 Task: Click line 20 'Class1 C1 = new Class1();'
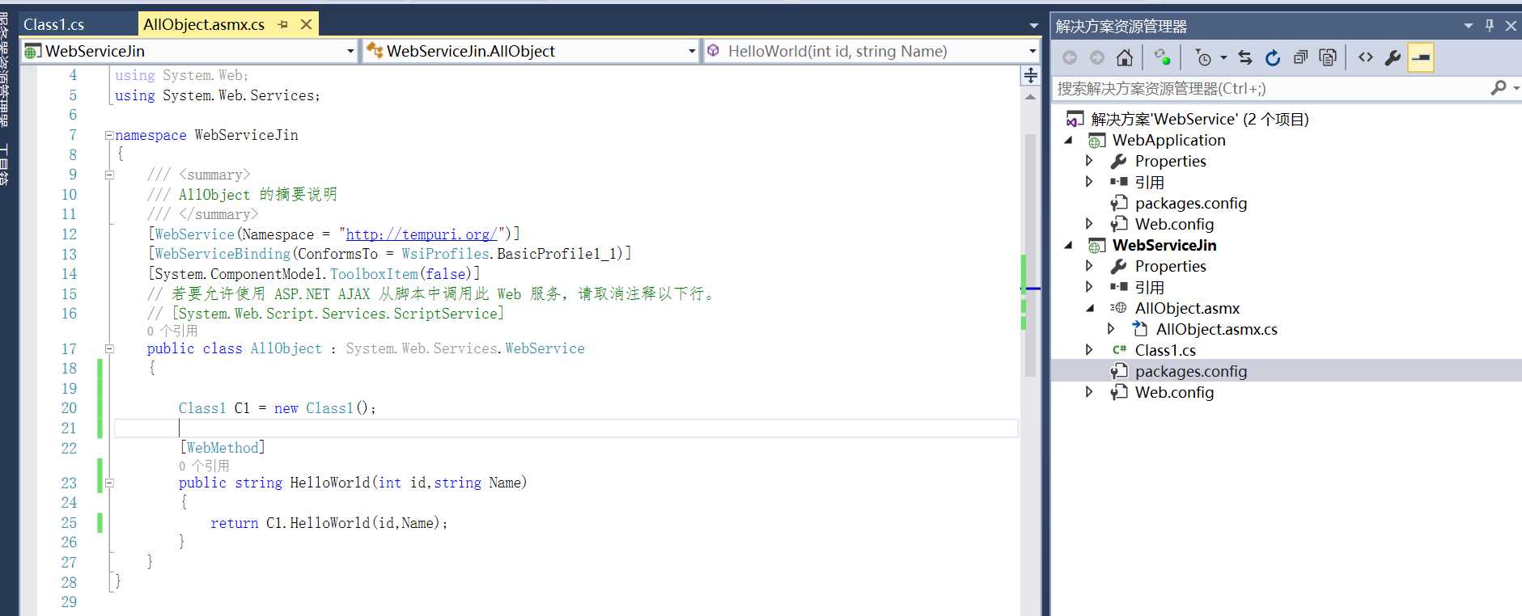coord(277,408)
